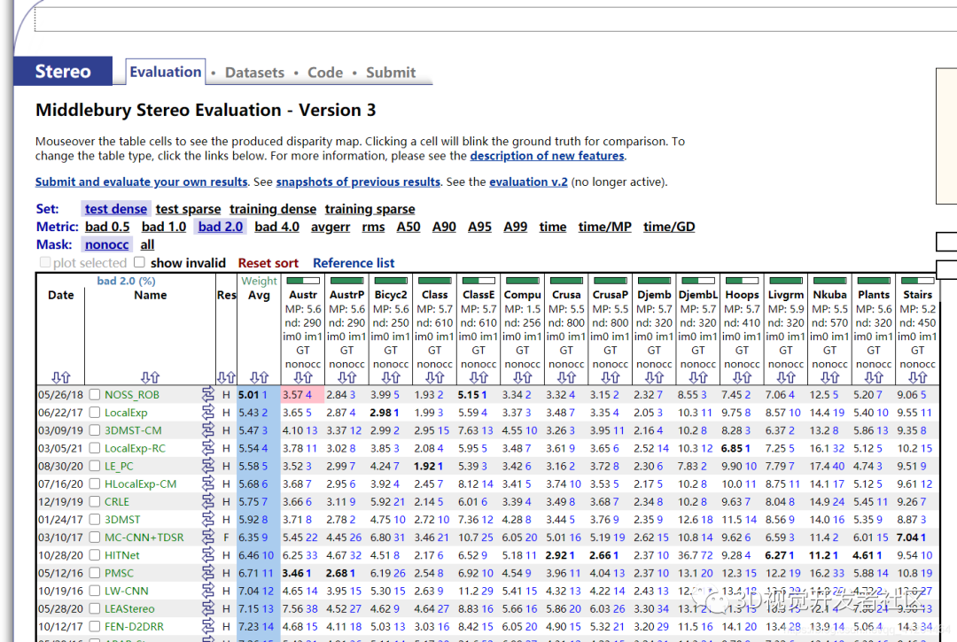Viewport: 957px width, 642px height.
Task: Select the bad 4.0 metric
Action: [x=276, y=227]
